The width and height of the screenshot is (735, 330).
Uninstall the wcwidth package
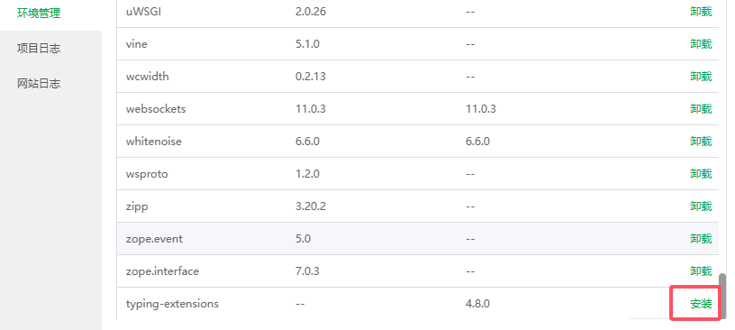click(701, 76)
